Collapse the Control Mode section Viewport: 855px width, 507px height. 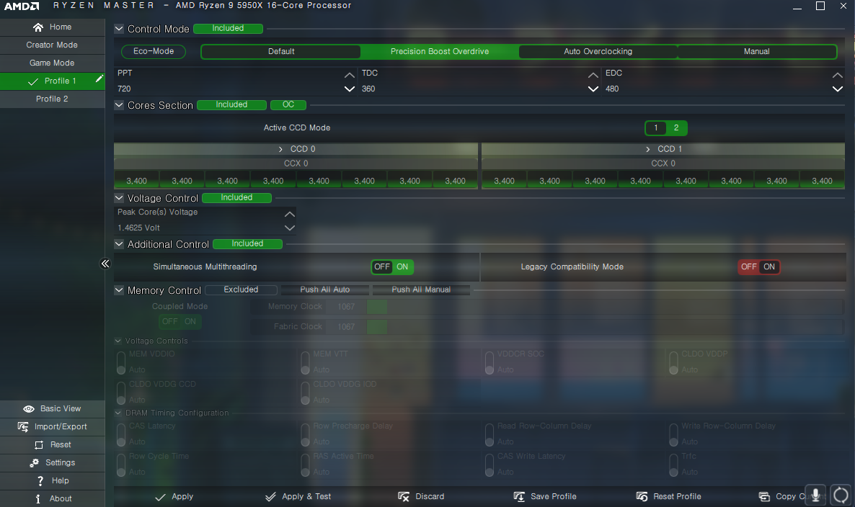[x=119, y=28]
